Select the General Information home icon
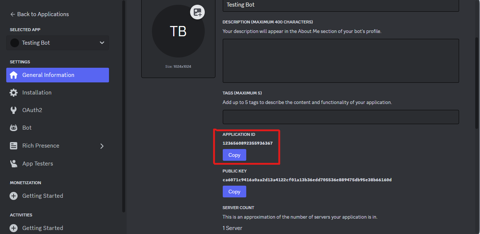Image resolution: width=480 pixels, height=234 pixels. (x=14, y=75)
